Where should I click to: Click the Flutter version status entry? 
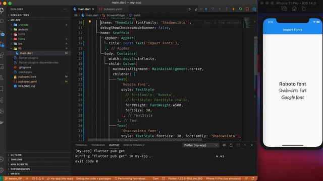185,178
